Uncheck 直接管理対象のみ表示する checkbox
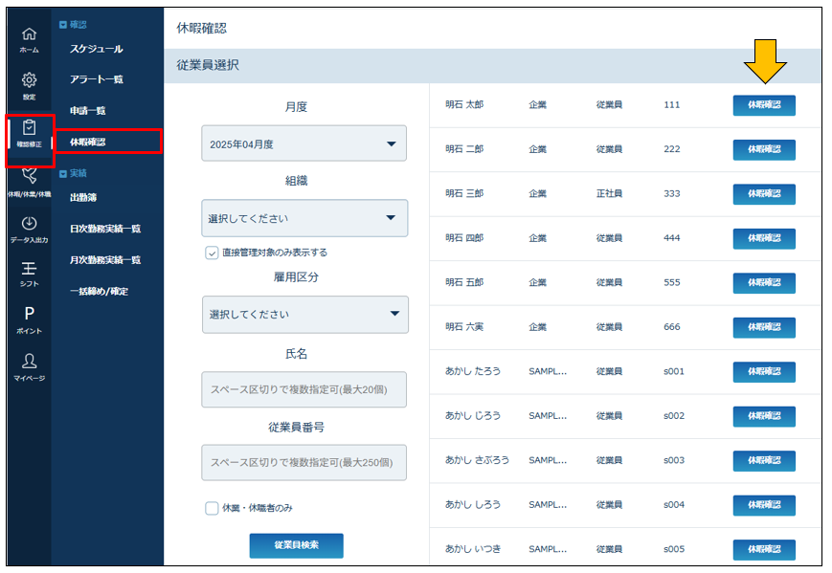The width and height of the screenshot is (832, 573). click(x=212, y=253)
